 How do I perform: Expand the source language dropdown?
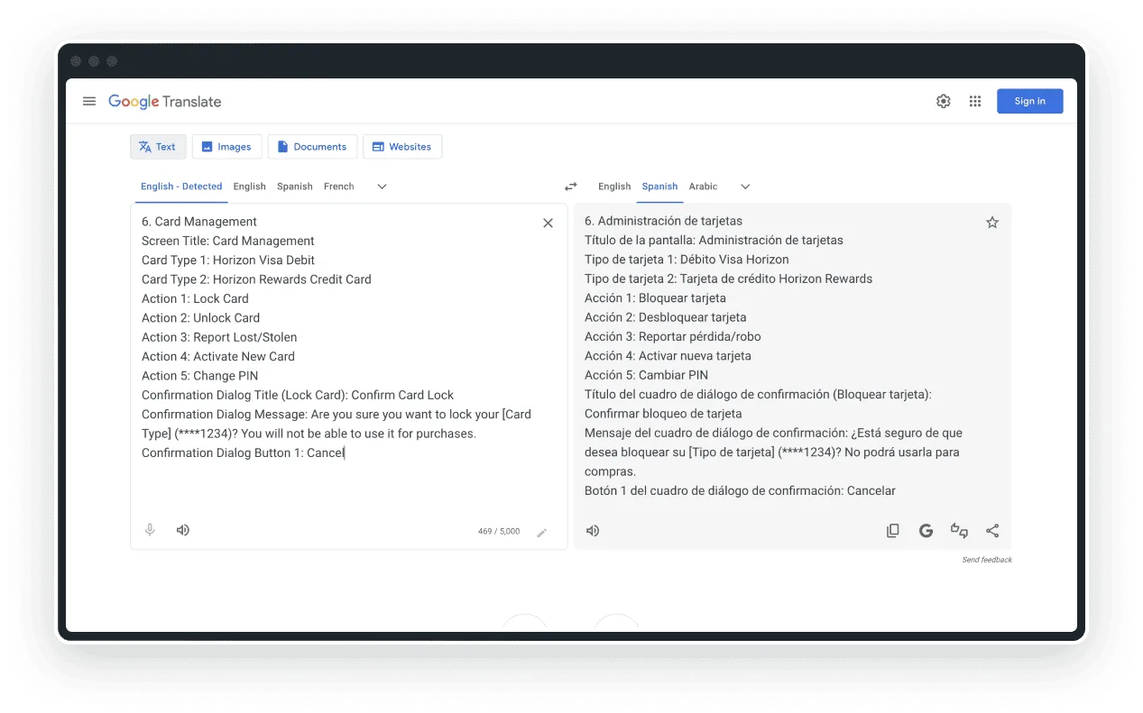click(381, 187)
